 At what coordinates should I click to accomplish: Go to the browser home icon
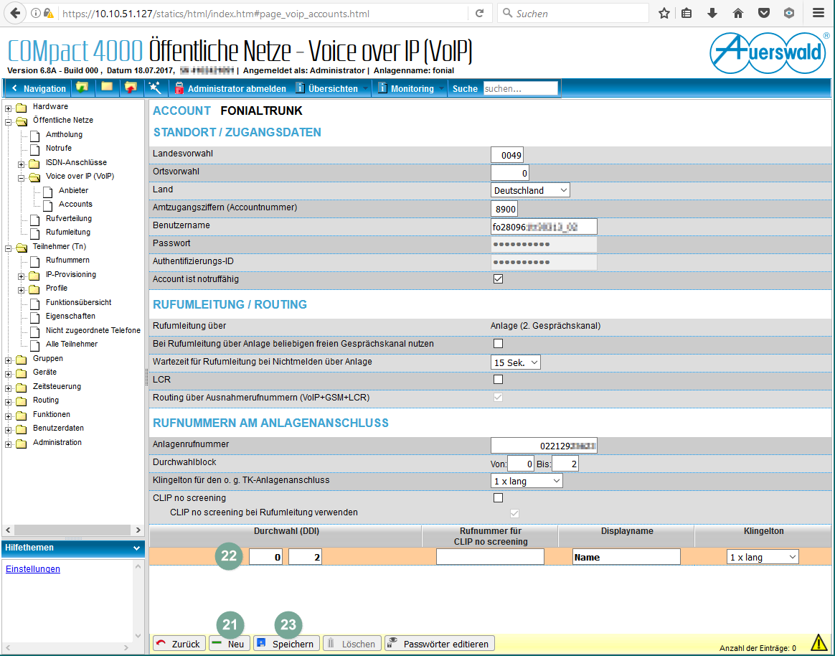(737, 14)
